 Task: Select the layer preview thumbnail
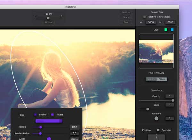click(156, 51)
